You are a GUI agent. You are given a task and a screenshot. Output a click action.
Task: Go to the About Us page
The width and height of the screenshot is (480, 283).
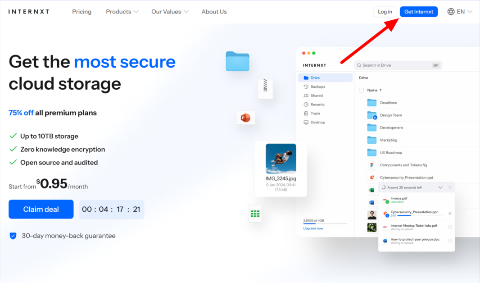click(214, 11)
